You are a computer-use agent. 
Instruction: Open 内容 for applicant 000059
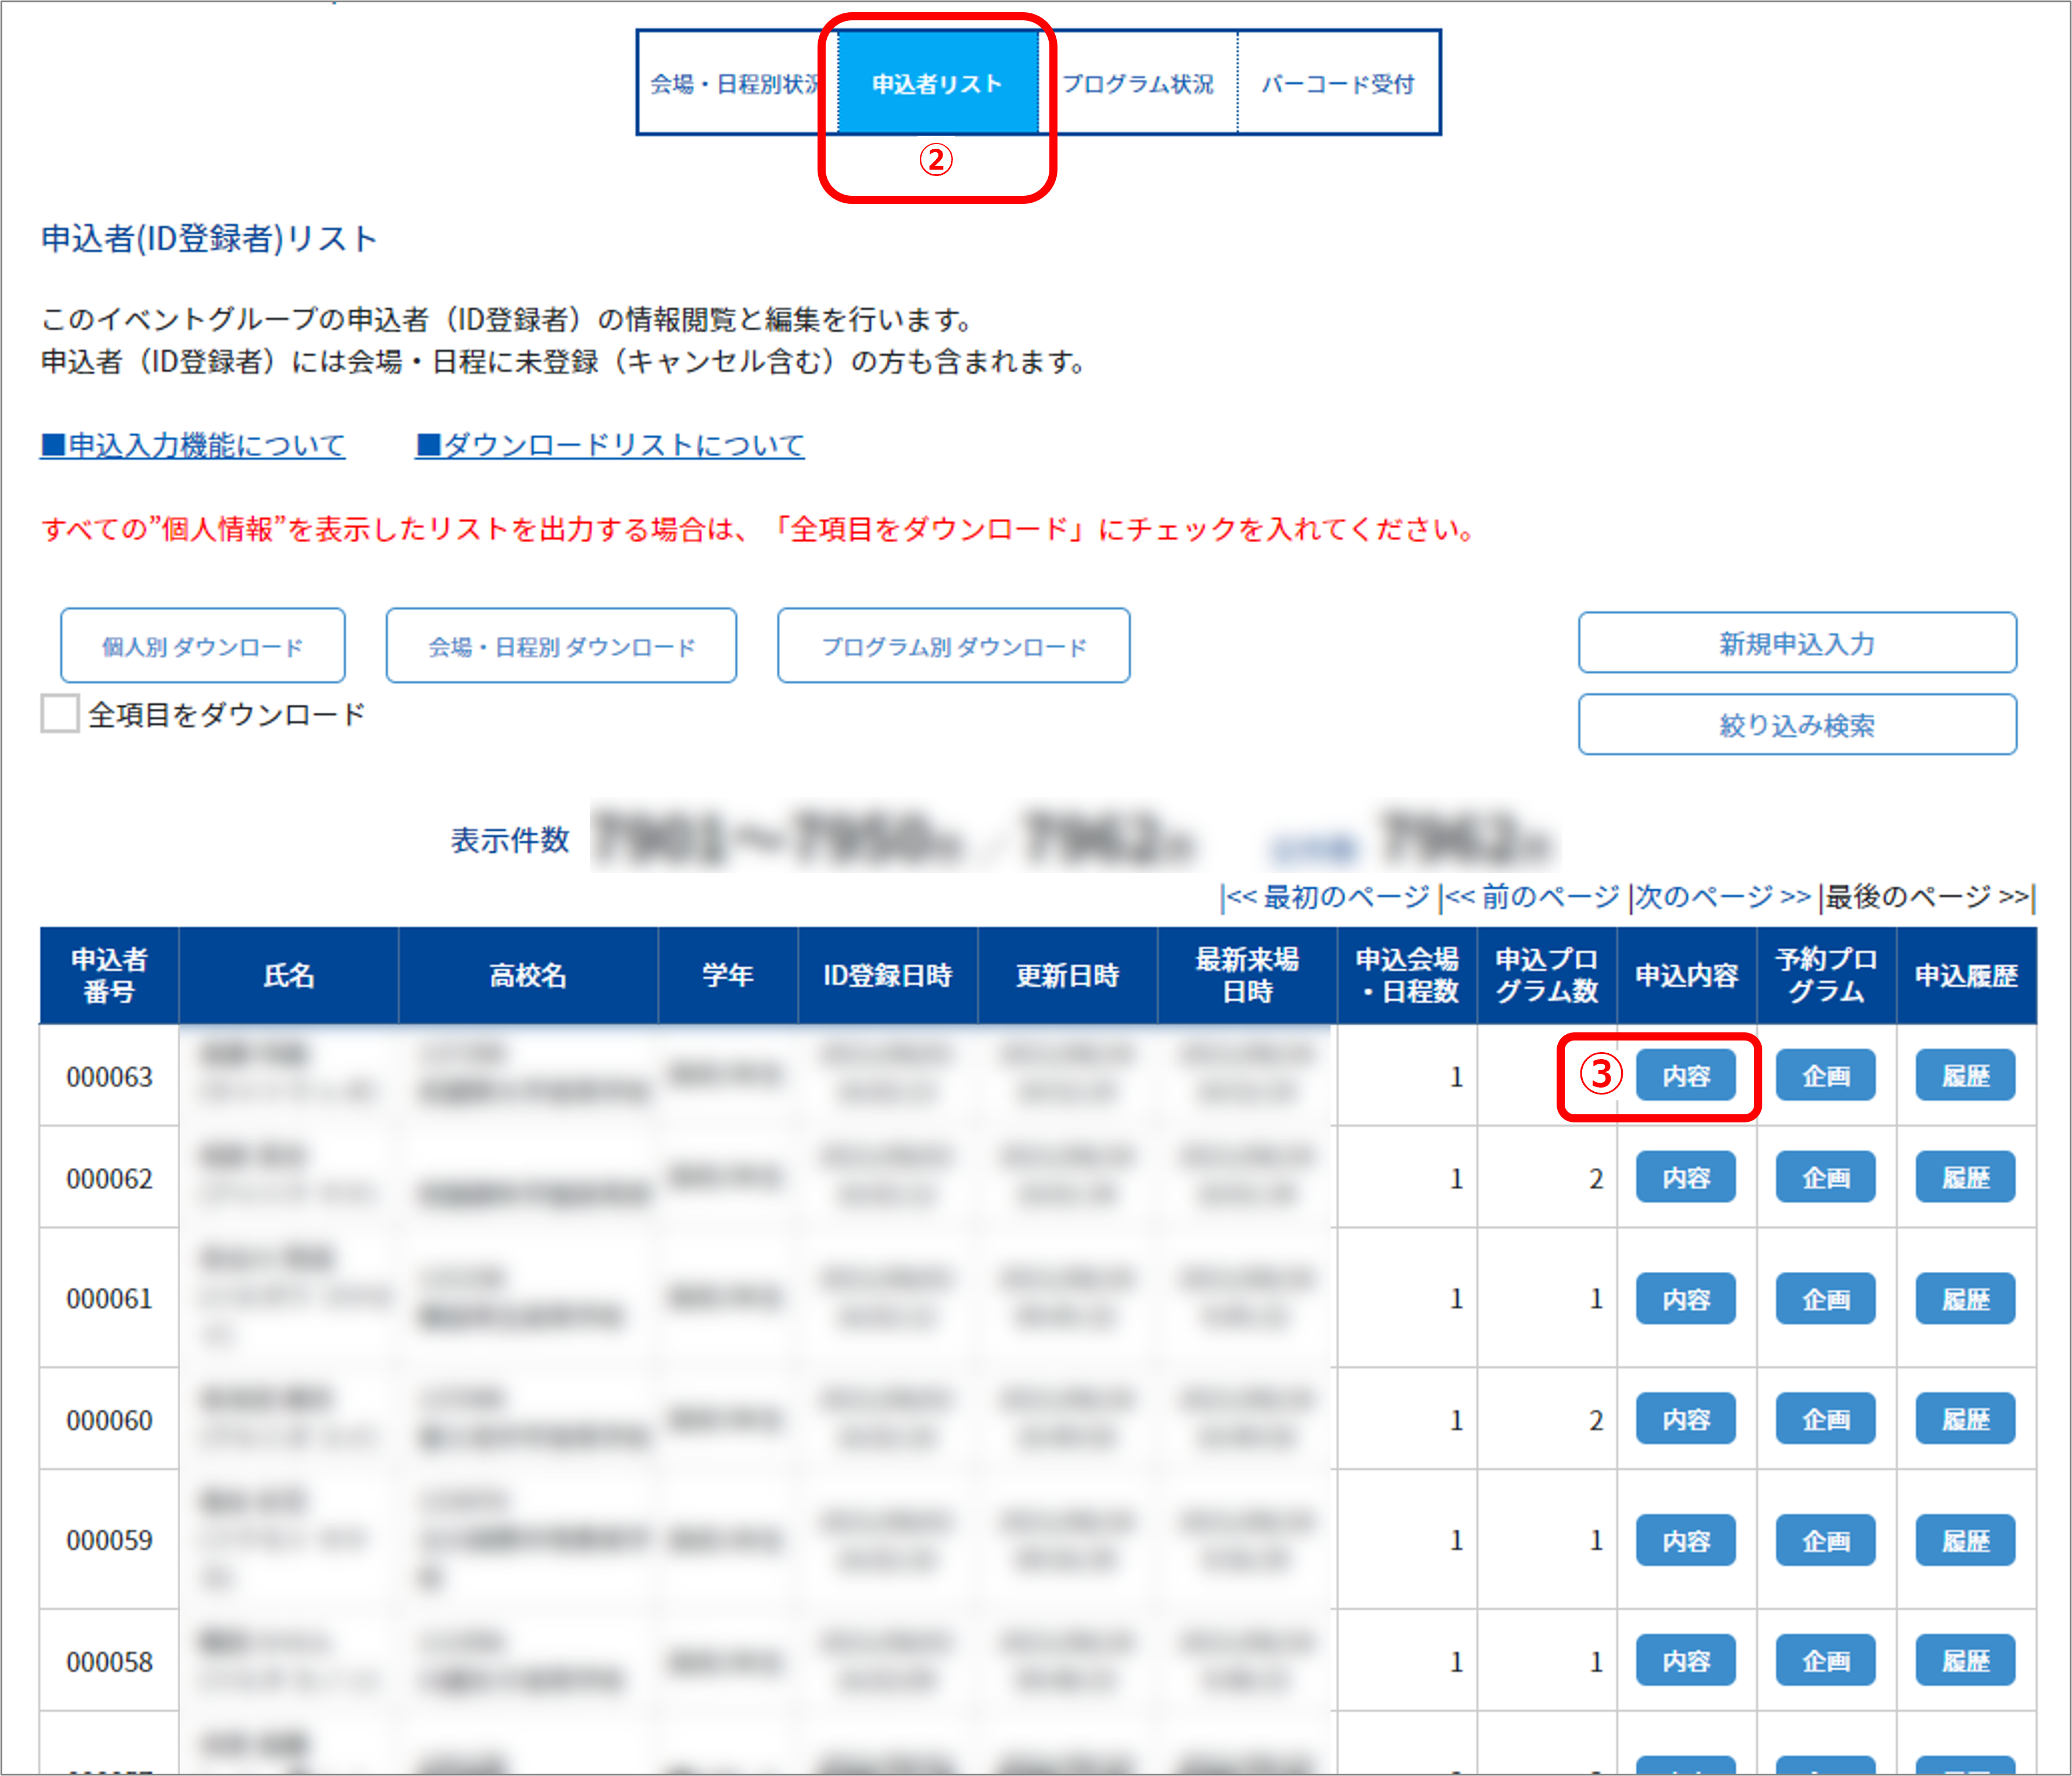coord(1686,1541)
